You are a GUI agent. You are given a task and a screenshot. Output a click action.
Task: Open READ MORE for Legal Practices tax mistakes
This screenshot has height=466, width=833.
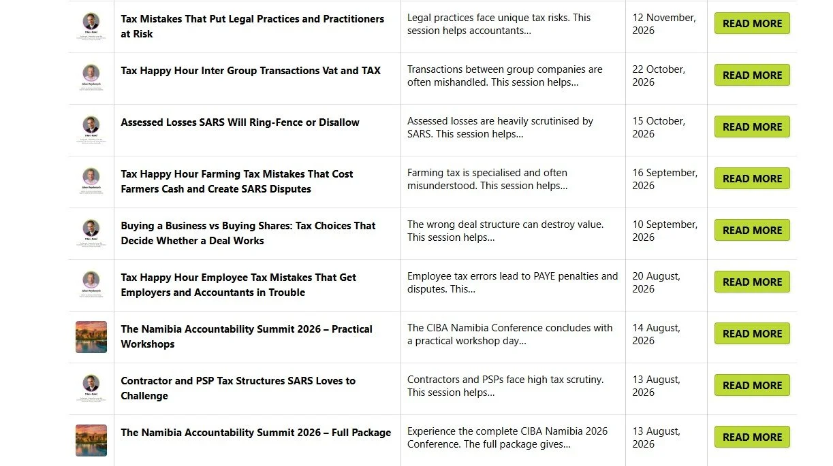[x=752, y=23]
